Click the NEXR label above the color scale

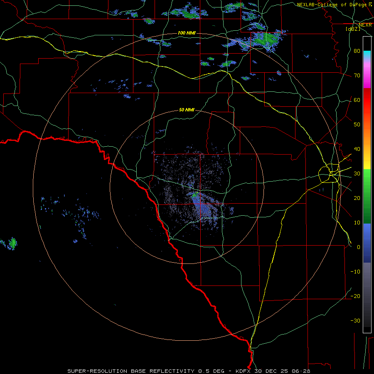tap(365, 25)
